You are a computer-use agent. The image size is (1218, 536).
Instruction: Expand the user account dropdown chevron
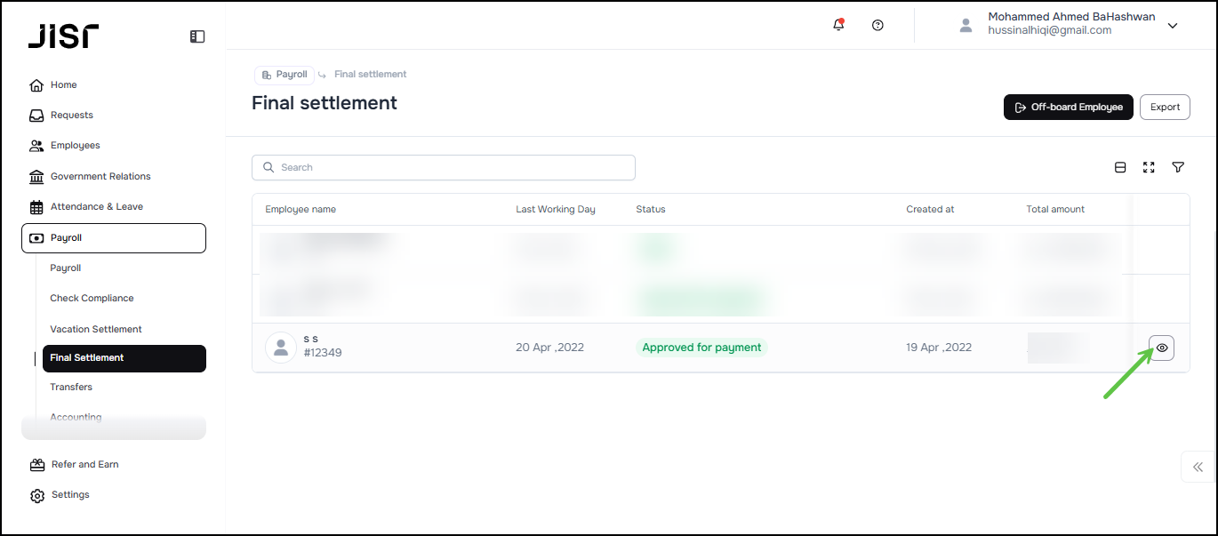click(x=1172, y=26)
